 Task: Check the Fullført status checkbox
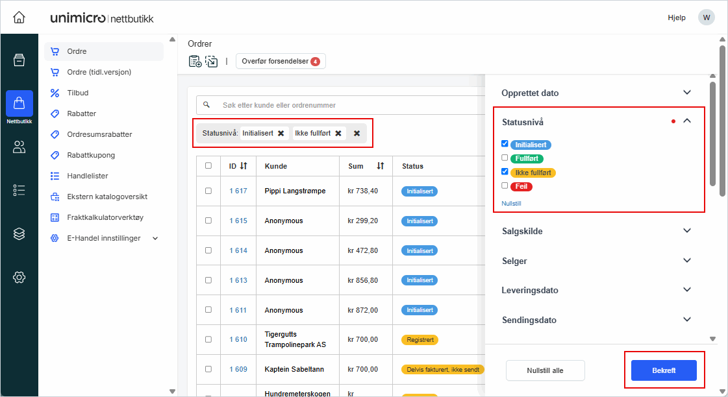click(x=505, y=158)
